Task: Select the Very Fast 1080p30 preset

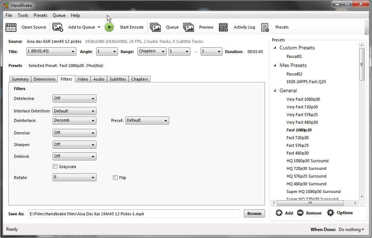Action: [x=303, y=99]
